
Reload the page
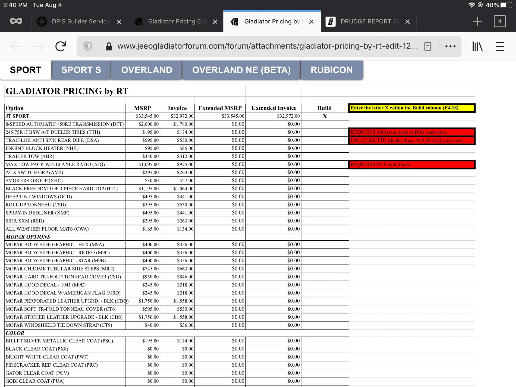61,46
